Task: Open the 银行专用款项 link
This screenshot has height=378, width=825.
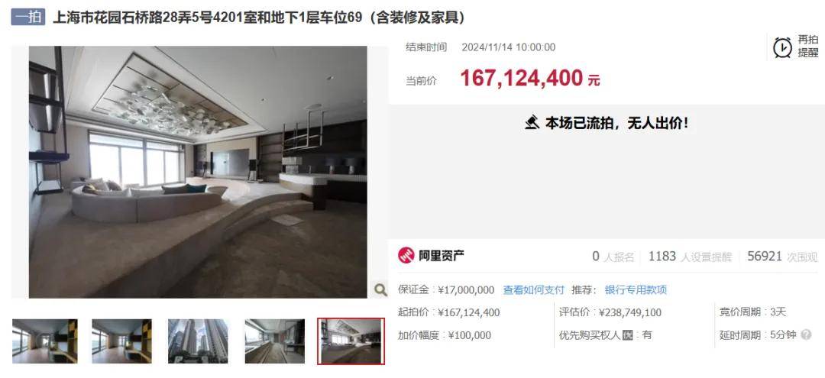Action: pyautogui.click(x=636, y=289)
